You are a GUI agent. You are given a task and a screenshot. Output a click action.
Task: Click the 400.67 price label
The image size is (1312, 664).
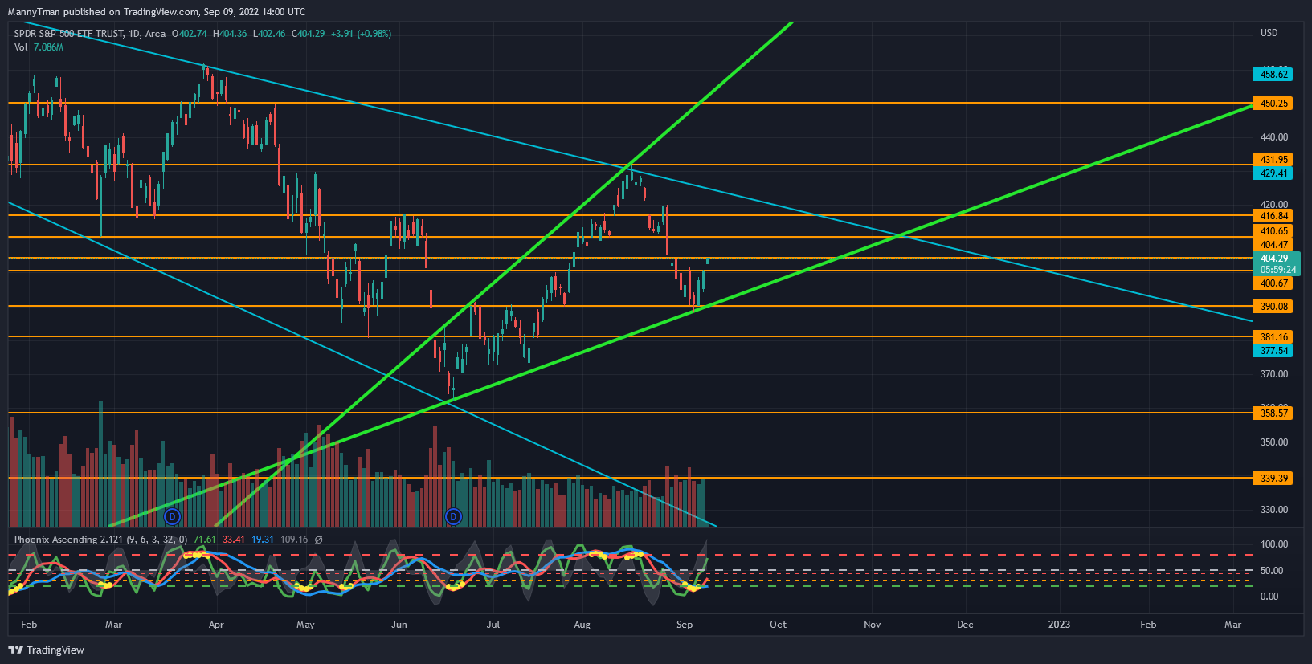[1273, 283]
